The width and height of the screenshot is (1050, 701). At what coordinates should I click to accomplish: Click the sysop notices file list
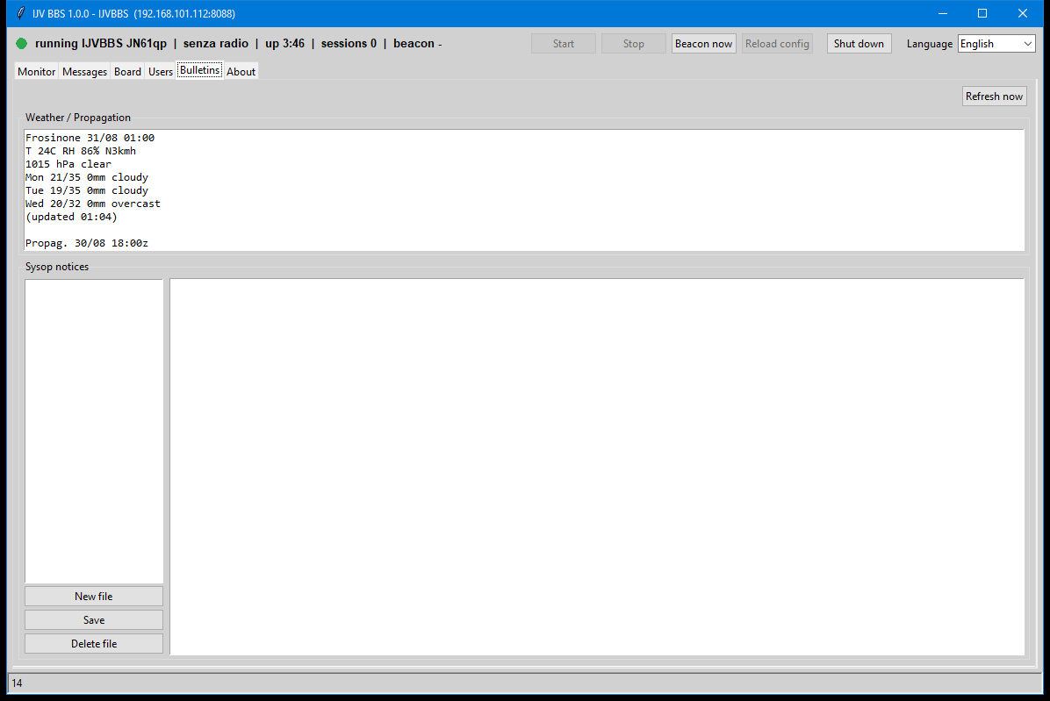click(x=94, y=432)
